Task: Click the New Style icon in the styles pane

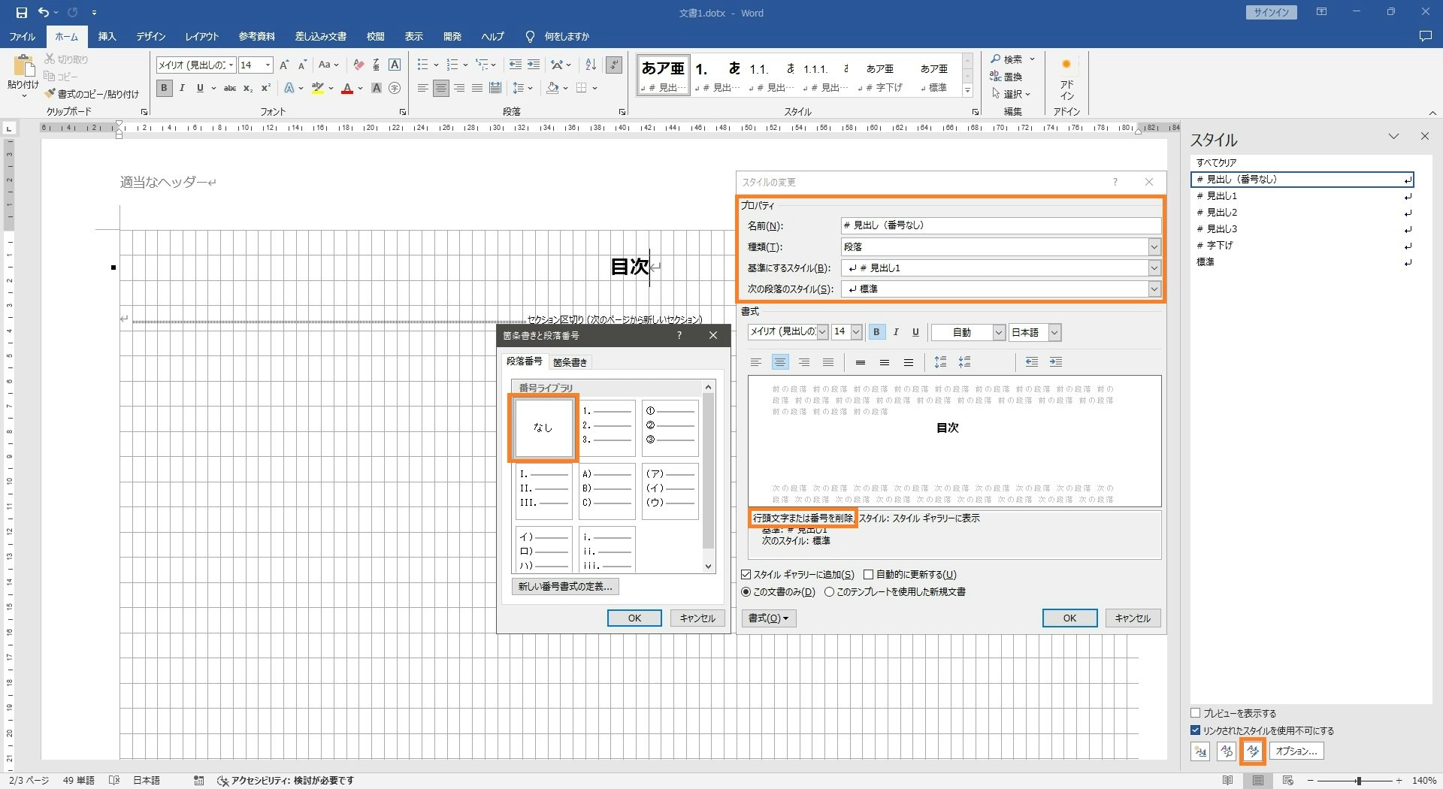Action: [1200, 751]
